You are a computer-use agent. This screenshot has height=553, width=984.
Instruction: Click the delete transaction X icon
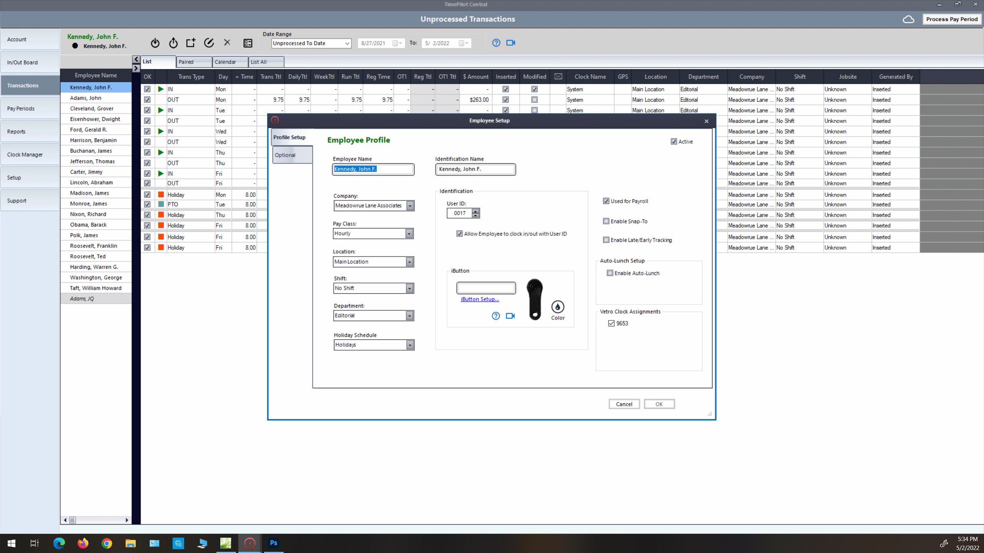pyautogui.click(x=227, y=43)
